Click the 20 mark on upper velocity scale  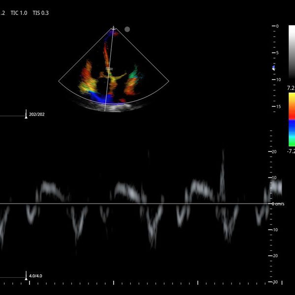274,151
